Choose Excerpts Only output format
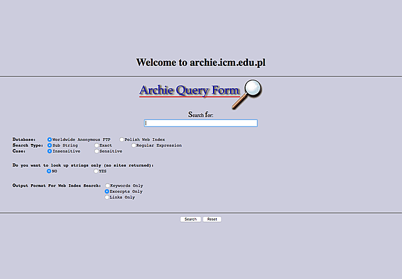The image size is (402, 279). (107, 191)
